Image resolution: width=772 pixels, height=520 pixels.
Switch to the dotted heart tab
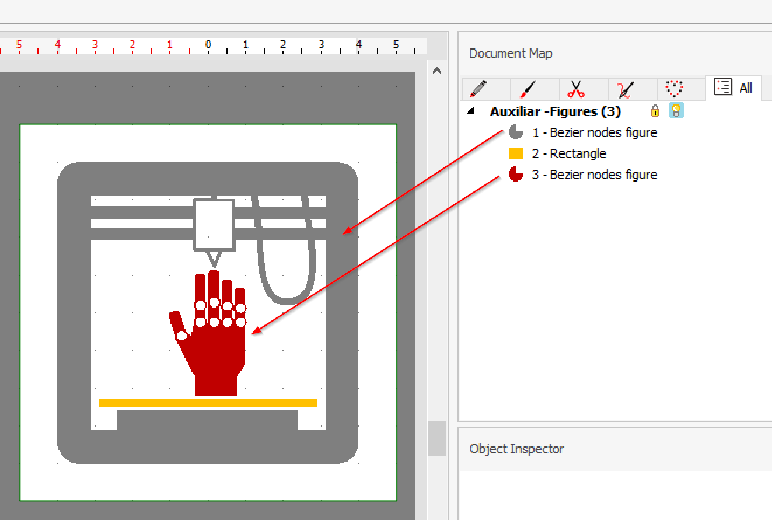point(674,89)
